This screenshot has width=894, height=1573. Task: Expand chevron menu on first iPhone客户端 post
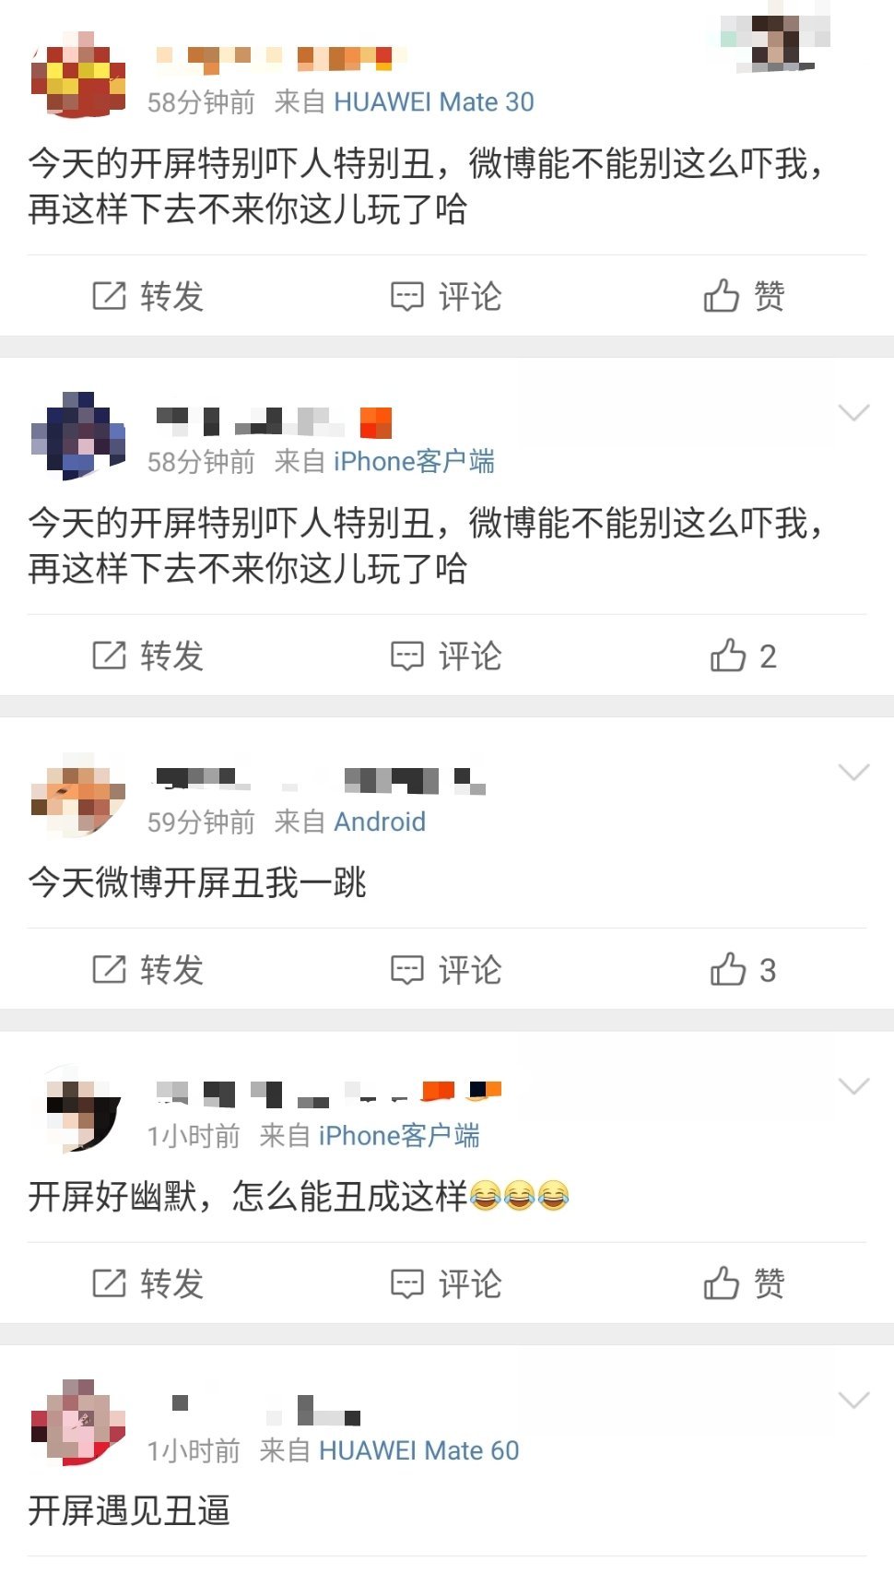[x=854, y=412]
